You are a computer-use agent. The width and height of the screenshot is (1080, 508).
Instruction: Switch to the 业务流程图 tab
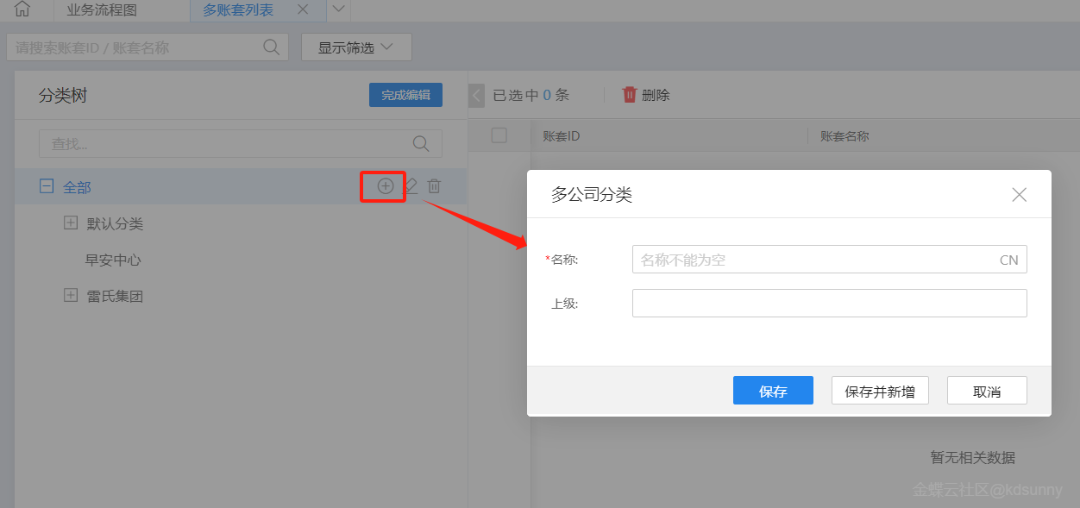pyautogui.click(x=102, y=10)
